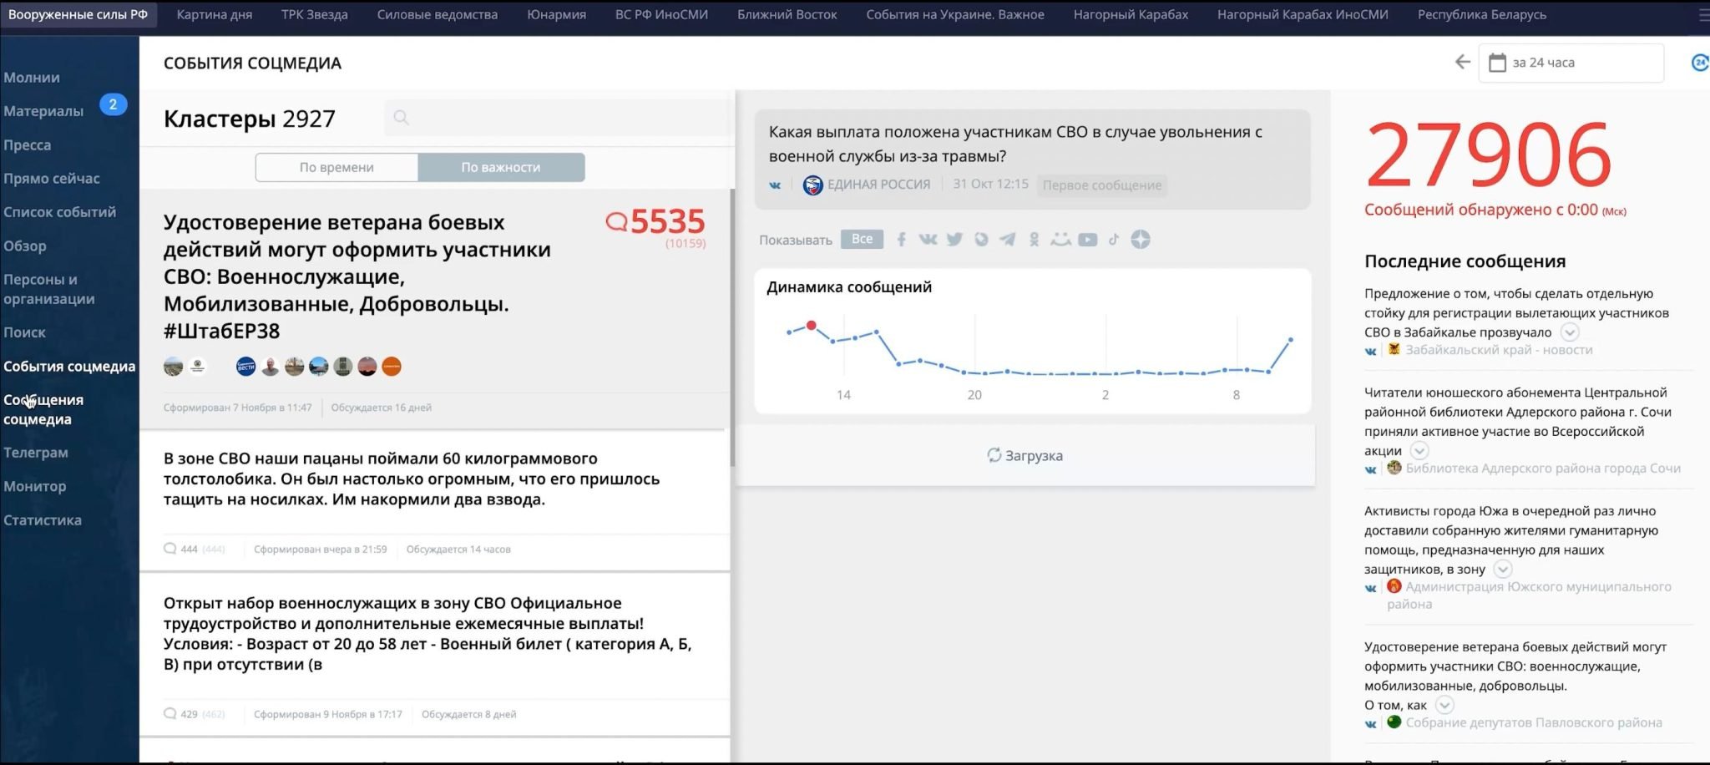Open the "ЕДИНАЯ РОССИЯ" source link
This screenshot has height=765, width=1710.
[878, 185]
